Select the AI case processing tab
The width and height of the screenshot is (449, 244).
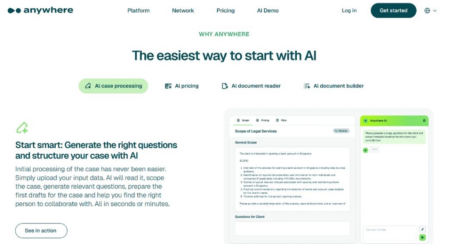pyautogui.click(x=114, y=86)
